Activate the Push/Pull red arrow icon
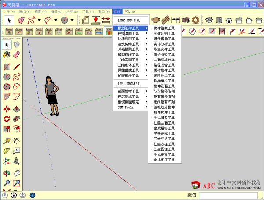This screenshot has height=200, width=264. click(x=96, y=20)
